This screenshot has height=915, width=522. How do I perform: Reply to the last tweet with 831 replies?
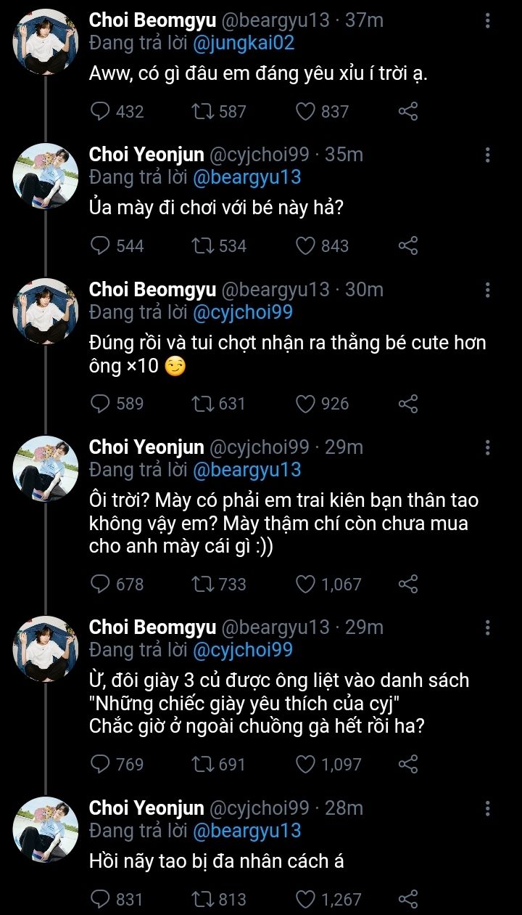[x=100, y=899]
